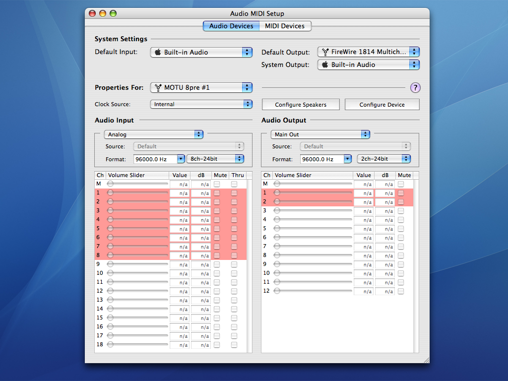This screenshot has width=508, height=381.
Task: Click the output dB column header
Action: [385, 175]
